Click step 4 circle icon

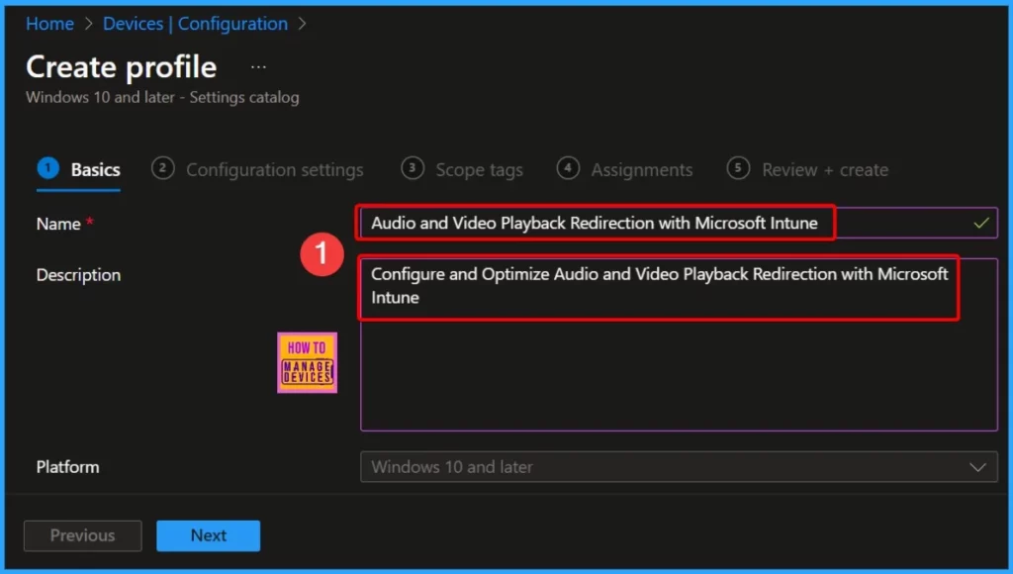[x=568, y=168]
